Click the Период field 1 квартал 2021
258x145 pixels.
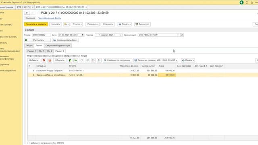click(x=107, y=35)
